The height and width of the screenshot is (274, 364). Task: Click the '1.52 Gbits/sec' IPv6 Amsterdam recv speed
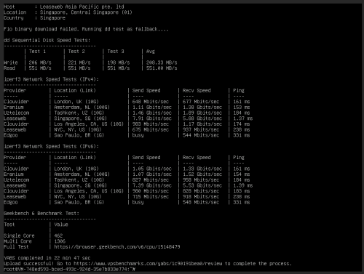tap(202, 174)
